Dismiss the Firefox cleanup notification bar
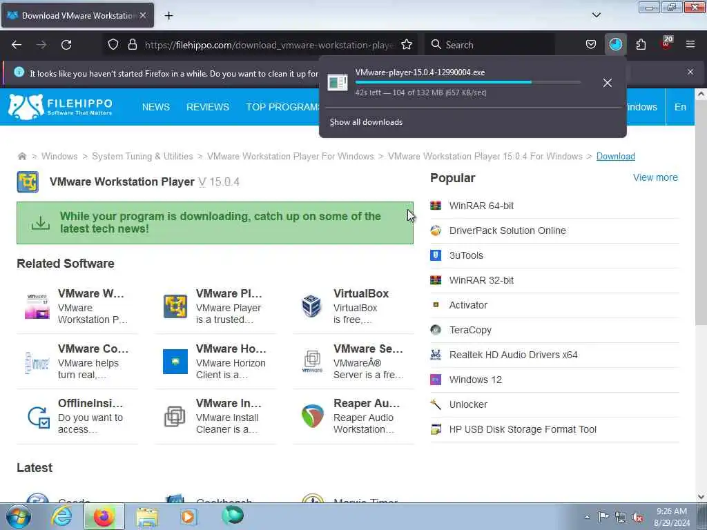707x530 pixels. pos(690,72)
